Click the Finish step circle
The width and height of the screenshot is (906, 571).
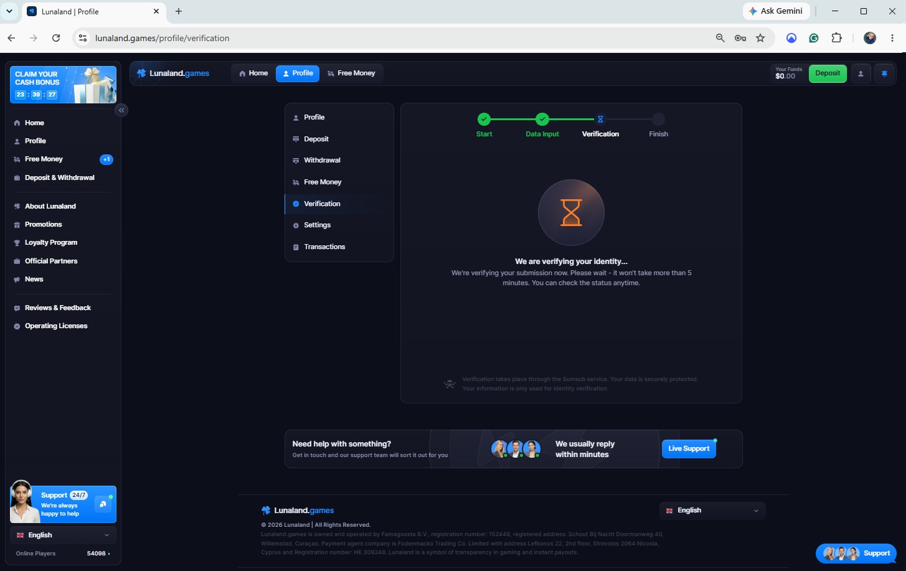click(658, 119)
